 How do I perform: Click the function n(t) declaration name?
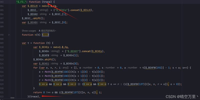point(35,35)
